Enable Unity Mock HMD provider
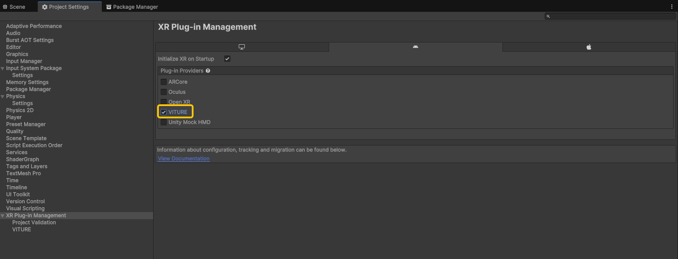Screen dimensions: 678x259 click(164, 122)
